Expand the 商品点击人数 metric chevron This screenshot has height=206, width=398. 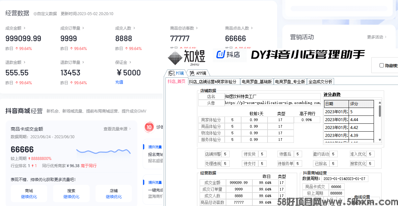click(x=252, y=28)
